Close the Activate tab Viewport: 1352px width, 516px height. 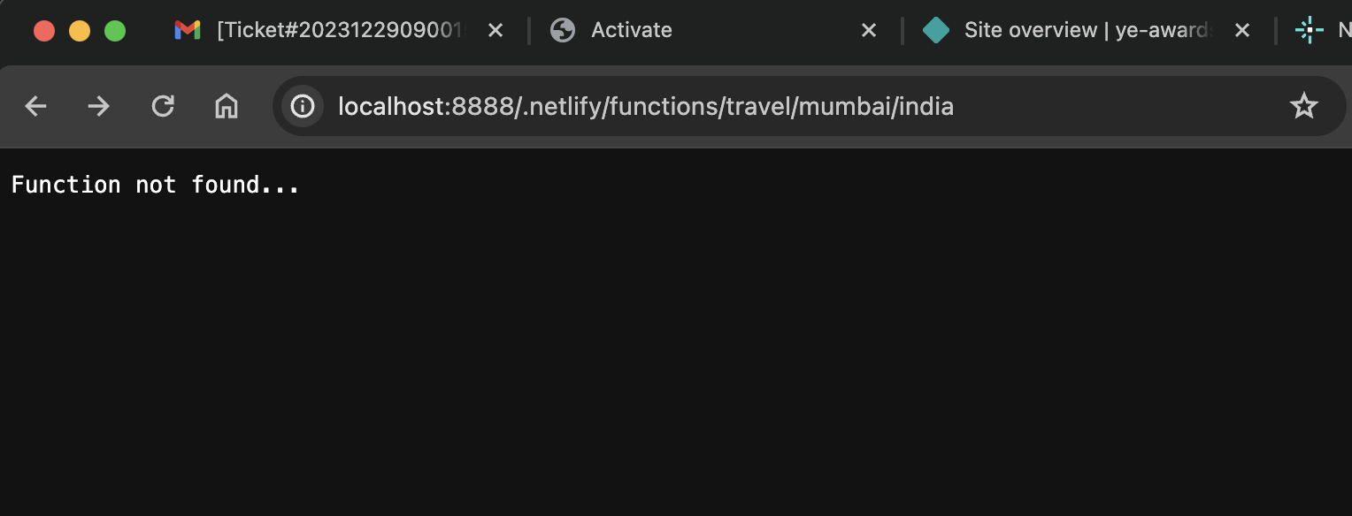[869, 30]
